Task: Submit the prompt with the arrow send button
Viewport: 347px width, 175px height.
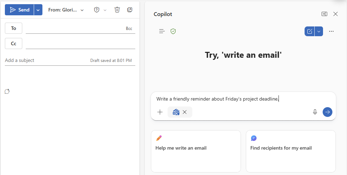Action: (x=327, y=112)
